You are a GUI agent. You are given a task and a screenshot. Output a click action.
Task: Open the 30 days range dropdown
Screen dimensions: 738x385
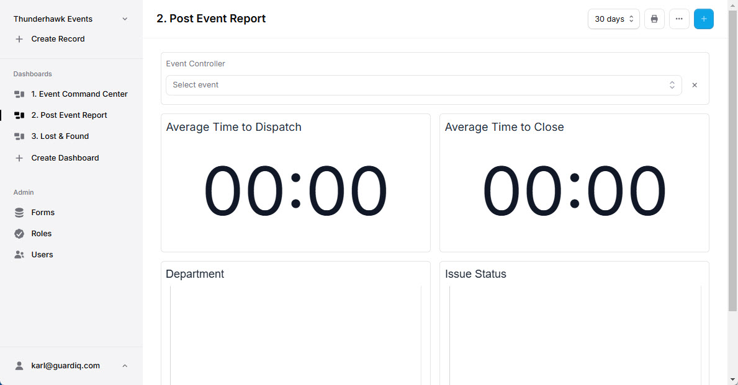(x=614, y=19)
